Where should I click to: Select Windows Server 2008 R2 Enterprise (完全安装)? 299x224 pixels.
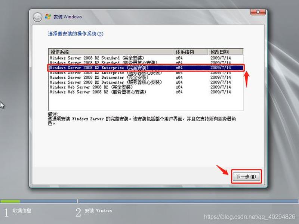pos(146,68)
